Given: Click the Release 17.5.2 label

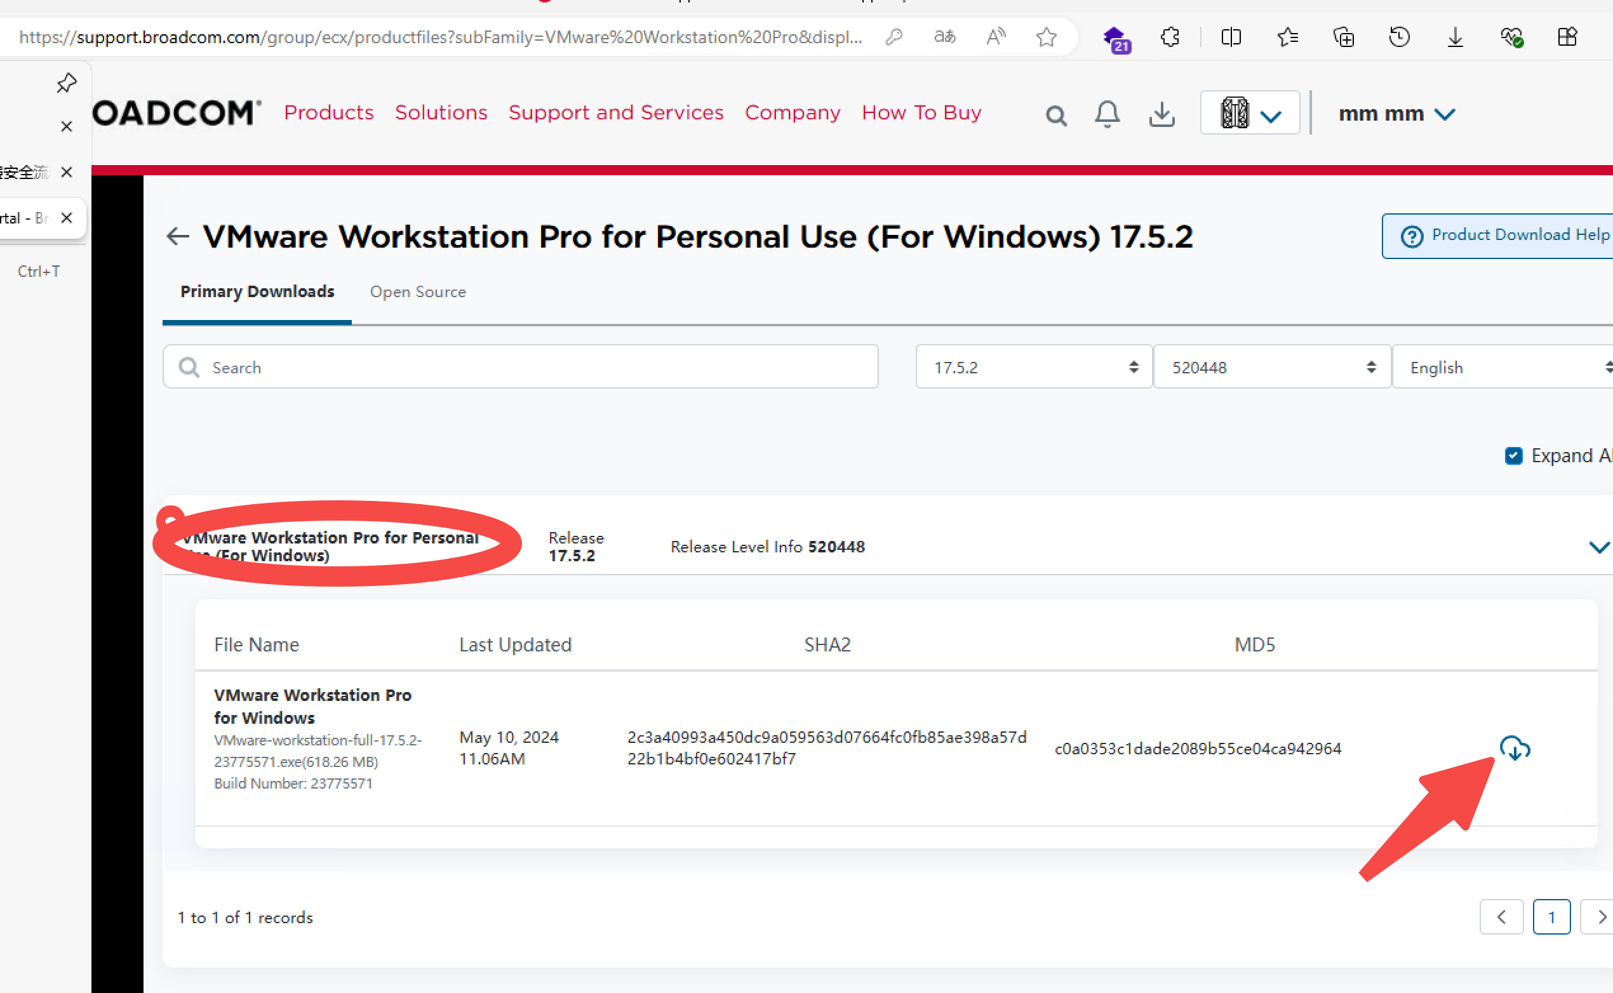Looking at the screenshot, I should click(575, 547).
